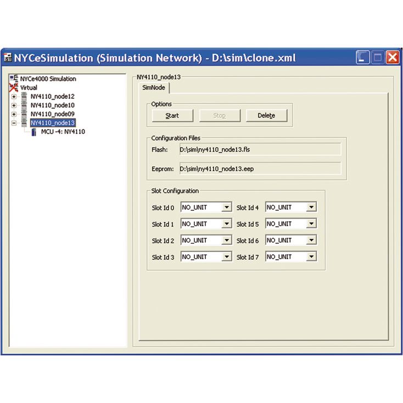This screenshot has width=403, height=403.
Task: Collapse the NY4110_node13 tree node
Action: [x=14, y=123]
